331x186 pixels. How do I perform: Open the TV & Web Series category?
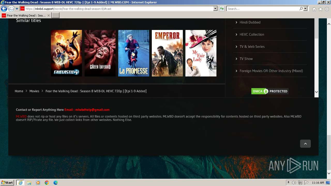click(252, 47)
